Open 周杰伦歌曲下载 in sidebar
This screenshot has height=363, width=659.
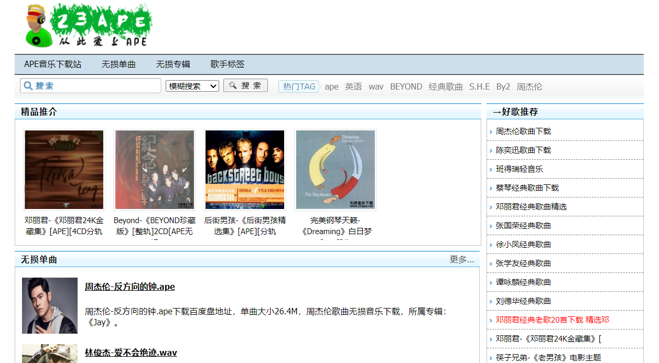[524, 131]
